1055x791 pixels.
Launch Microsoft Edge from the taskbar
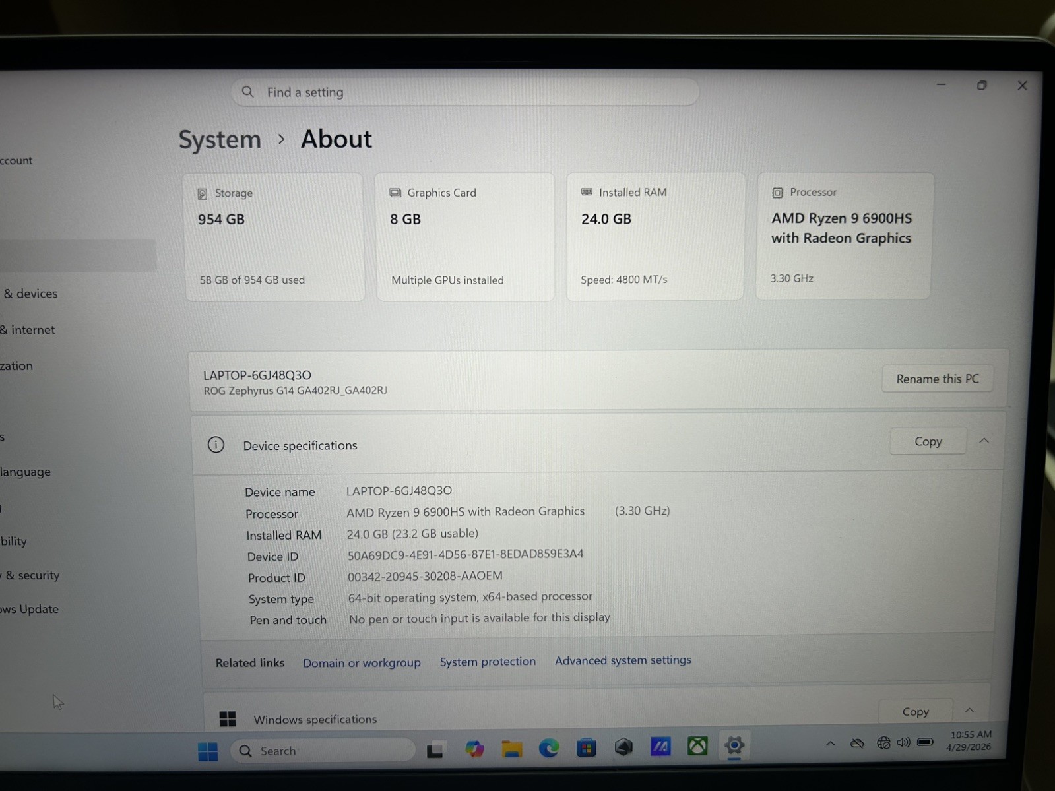pyautogui.click(x=549, y=747)
